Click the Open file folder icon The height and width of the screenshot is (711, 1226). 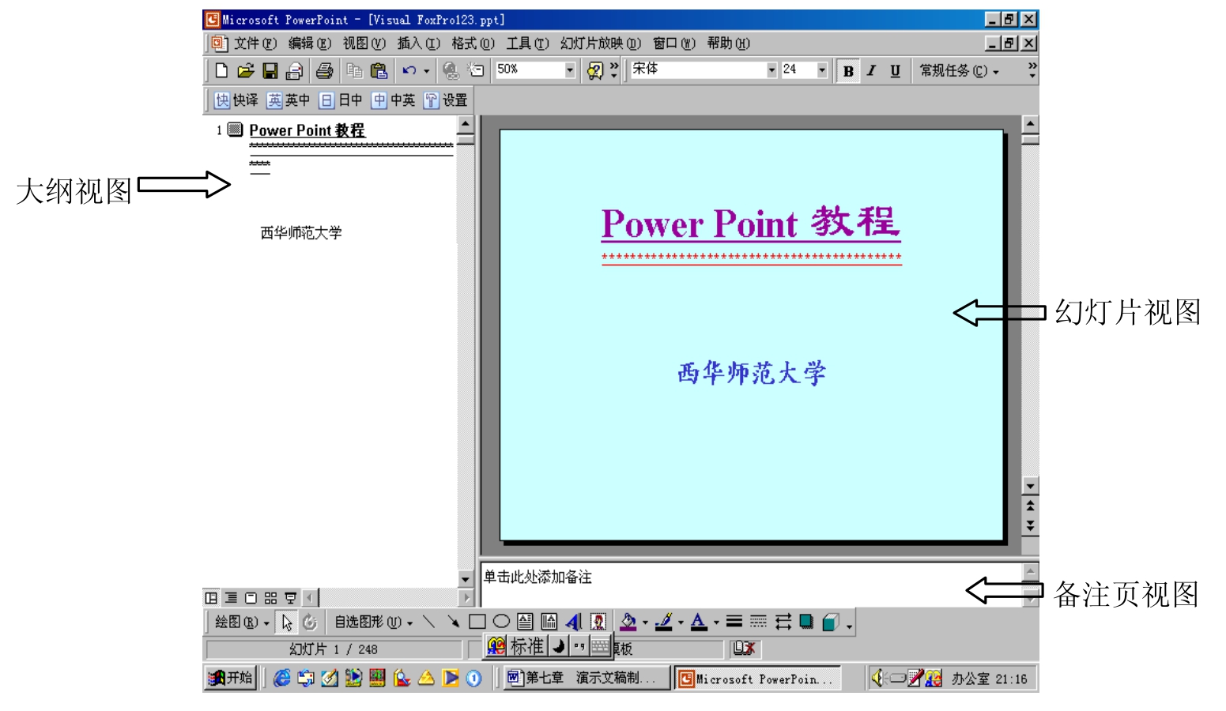click(x=246, y=71)
